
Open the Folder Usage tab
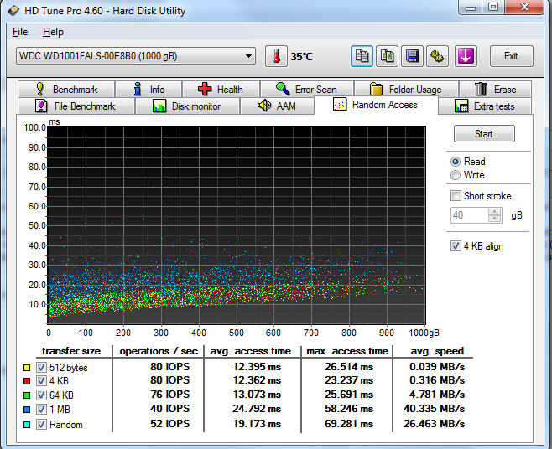click(406, 89)
